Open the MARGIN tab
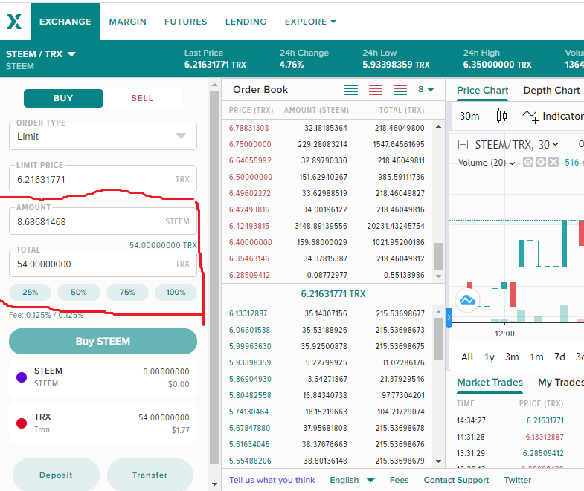 click(x=128, y=22)
